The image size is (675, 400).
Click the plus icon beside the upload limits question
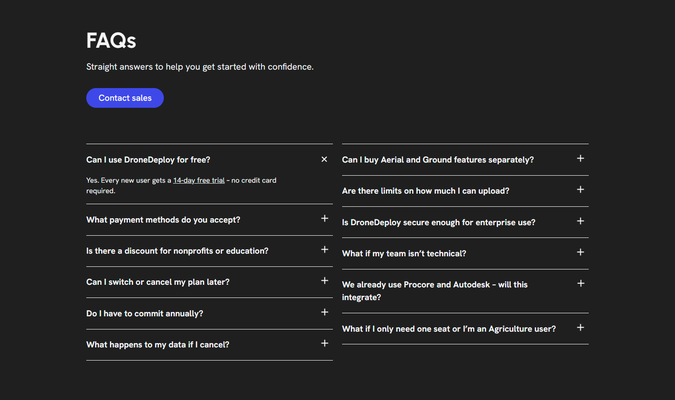click(x=580, y=189)
